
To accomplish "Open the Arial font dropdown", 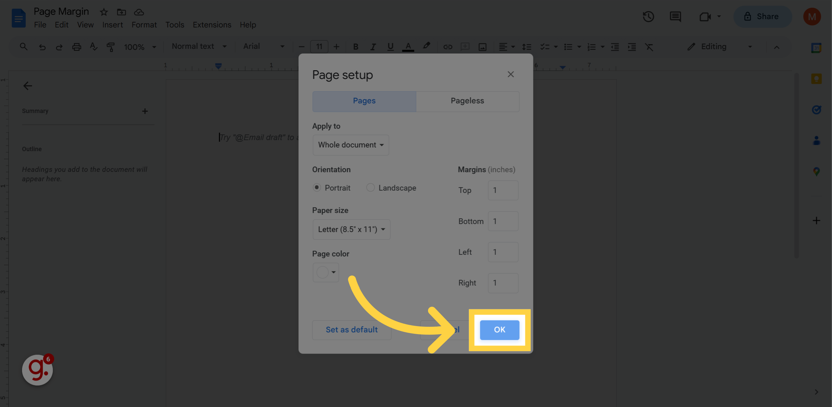I will tap(264, 46).
